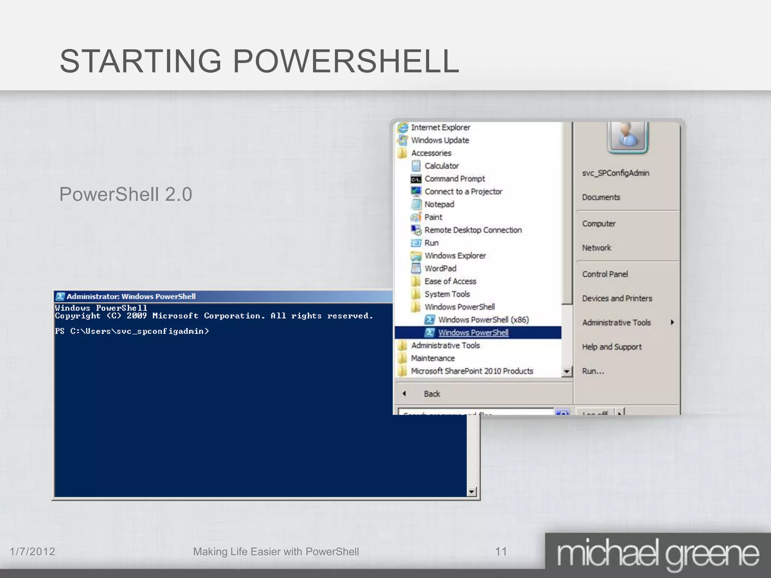Click Notepad text entry
Screen dimensions: 771x578
pos(439,204)
